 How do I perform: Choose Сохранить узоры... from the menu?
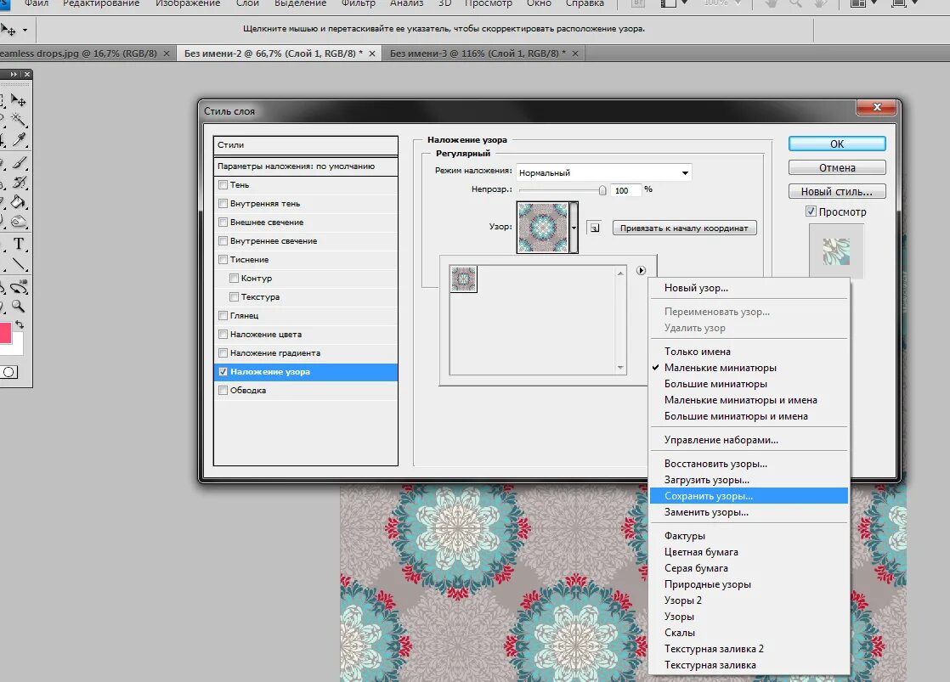(x=749, y=495)
